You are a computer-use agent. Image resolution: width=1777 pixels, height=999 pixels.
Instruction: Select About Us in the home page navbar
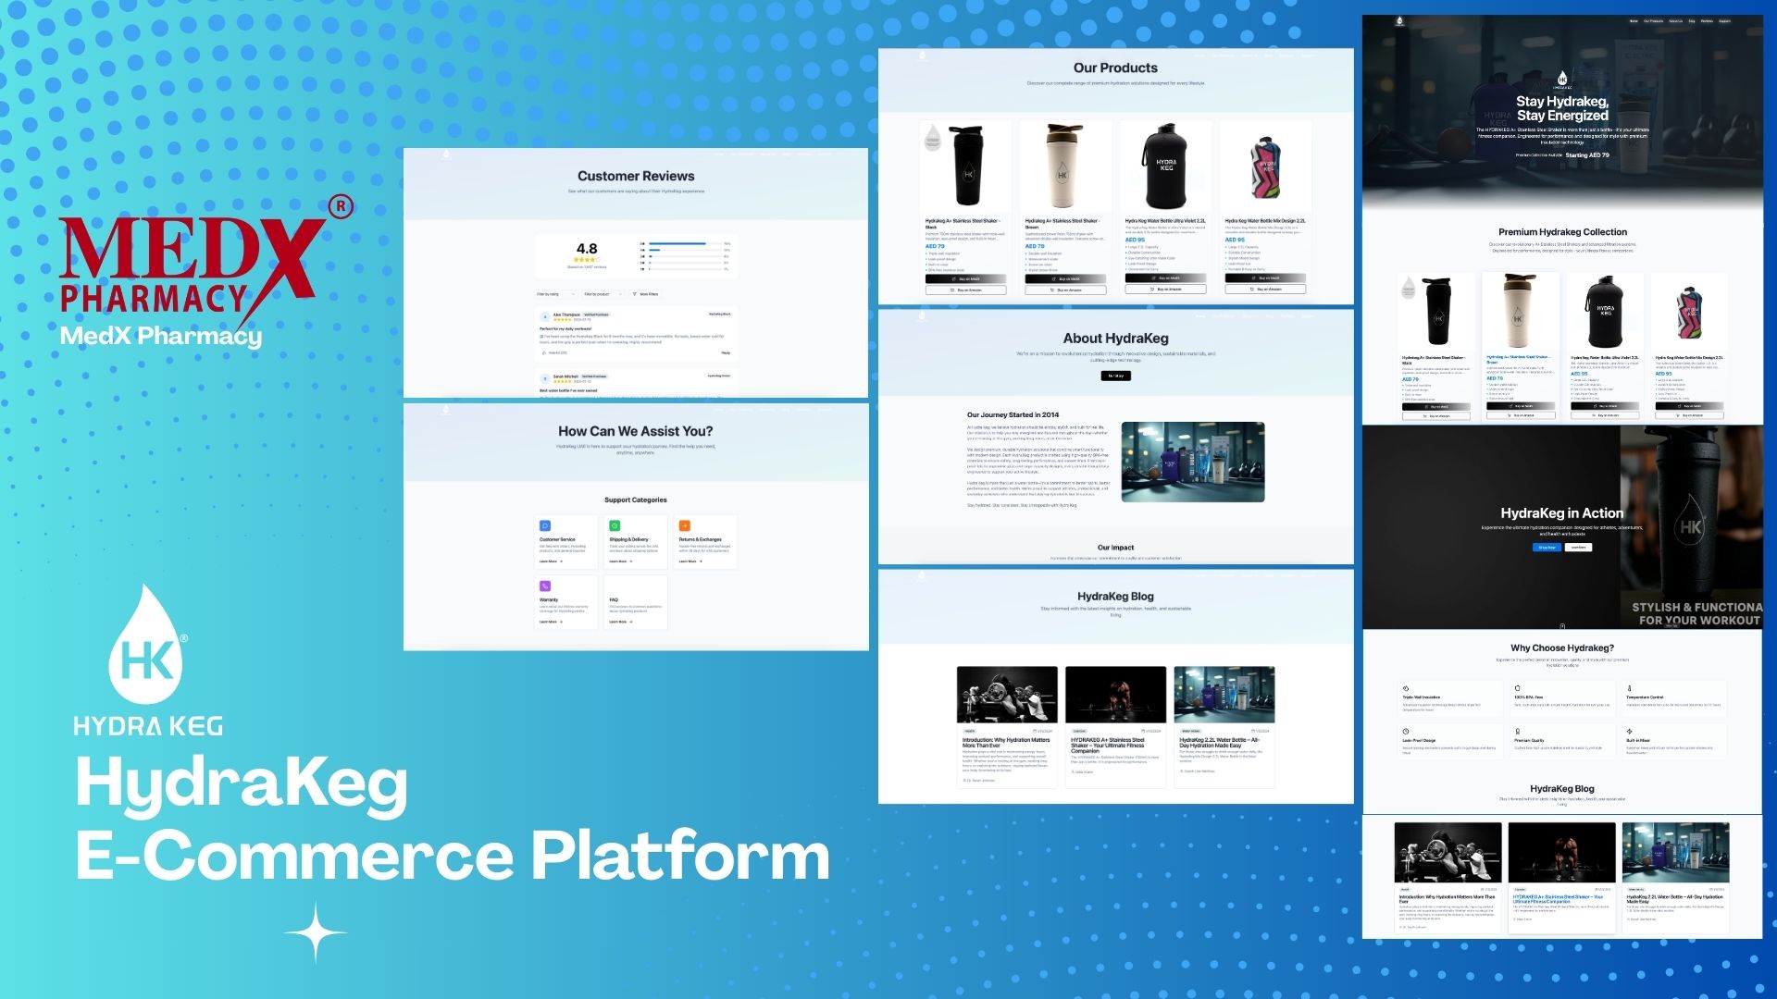pyautogui.click(x=1675, y=20)
